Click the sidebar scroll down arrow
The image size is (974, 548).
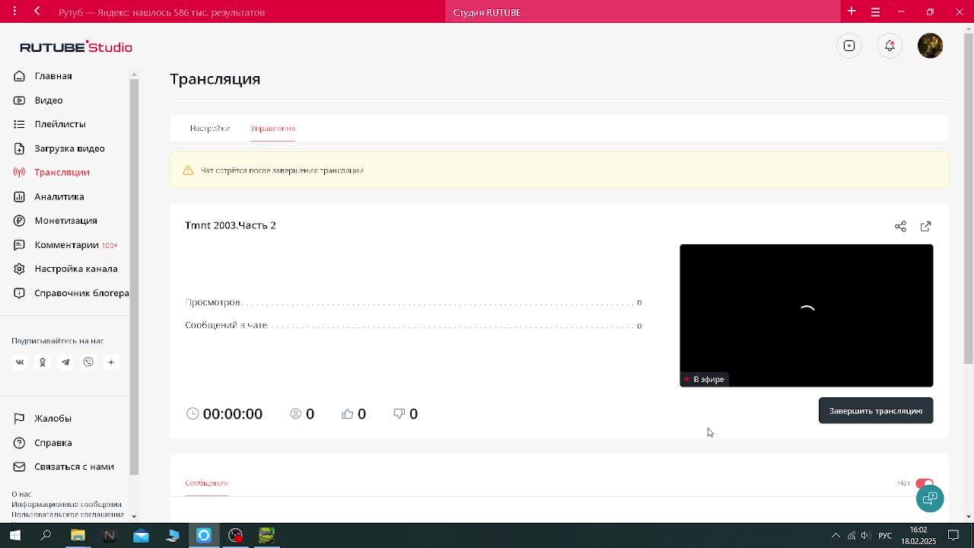(134, 517)
